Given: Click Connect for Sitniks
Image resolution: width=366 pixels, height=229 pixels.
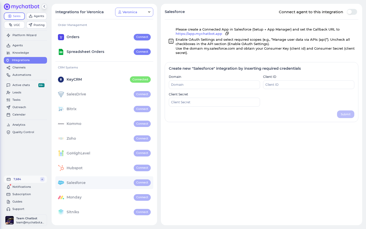Looking at the screenshot, I should point(142,212).
